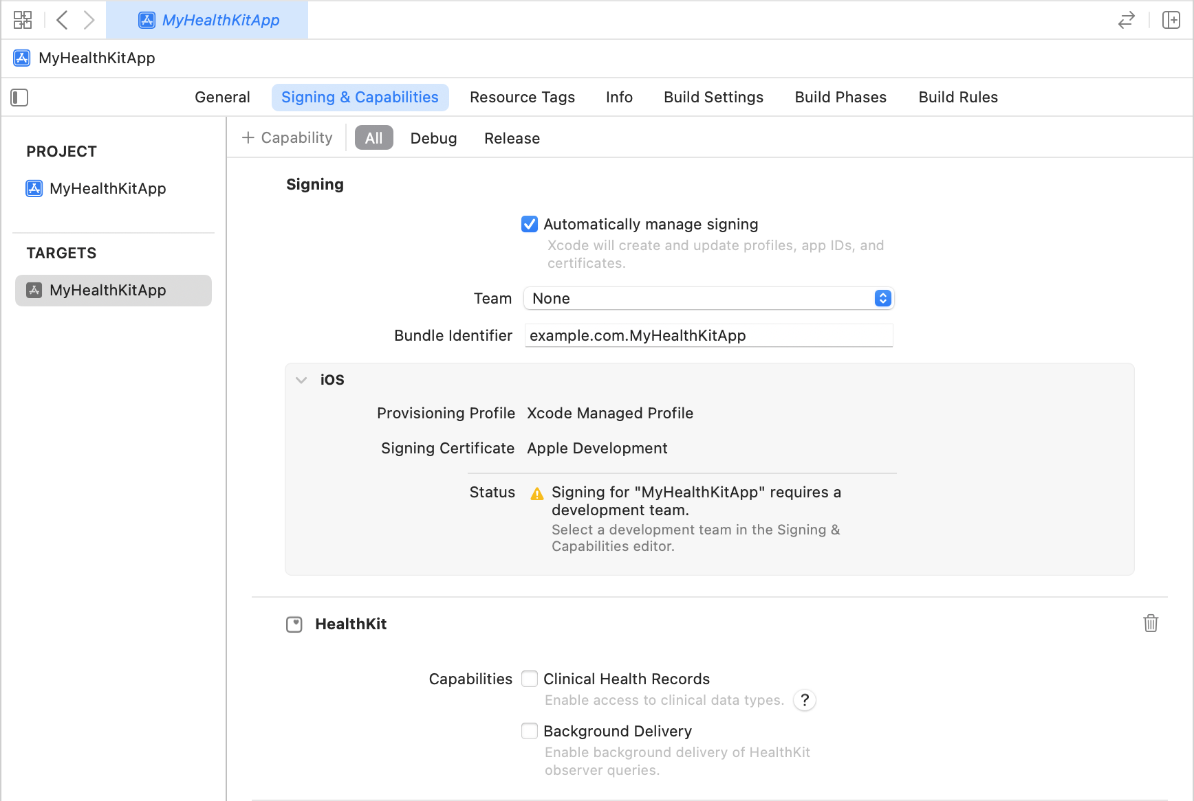This screenshot has height=801, width=1194.
Task: Select the MyHealthKitApp project icon under PROJECT
Action: pos(34,188)
